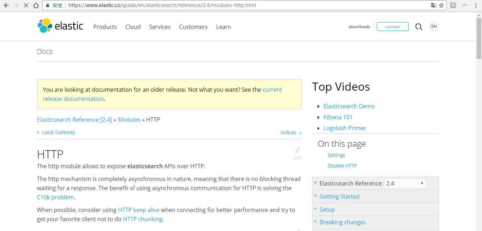Click the elastic logo

(60, 26)
